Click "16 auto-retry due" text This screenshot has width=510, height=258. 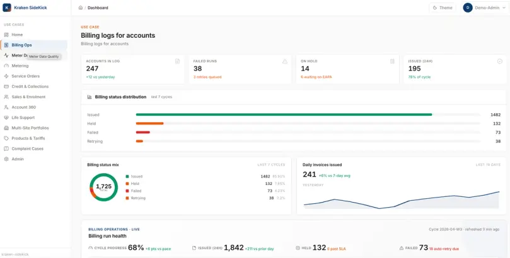(444, 249)
